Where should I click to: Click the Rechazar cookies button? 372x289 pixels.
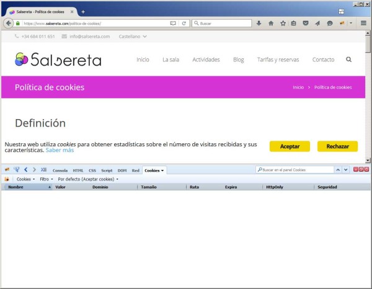point(338,146)
